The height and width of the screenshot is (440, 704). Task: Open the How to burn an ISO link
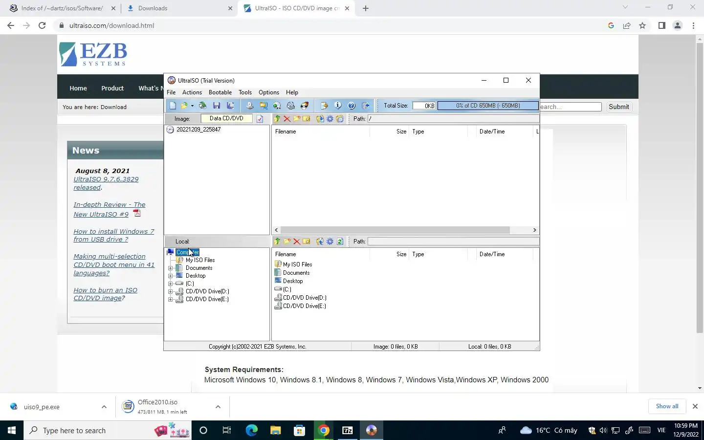(x=105, y=294)
